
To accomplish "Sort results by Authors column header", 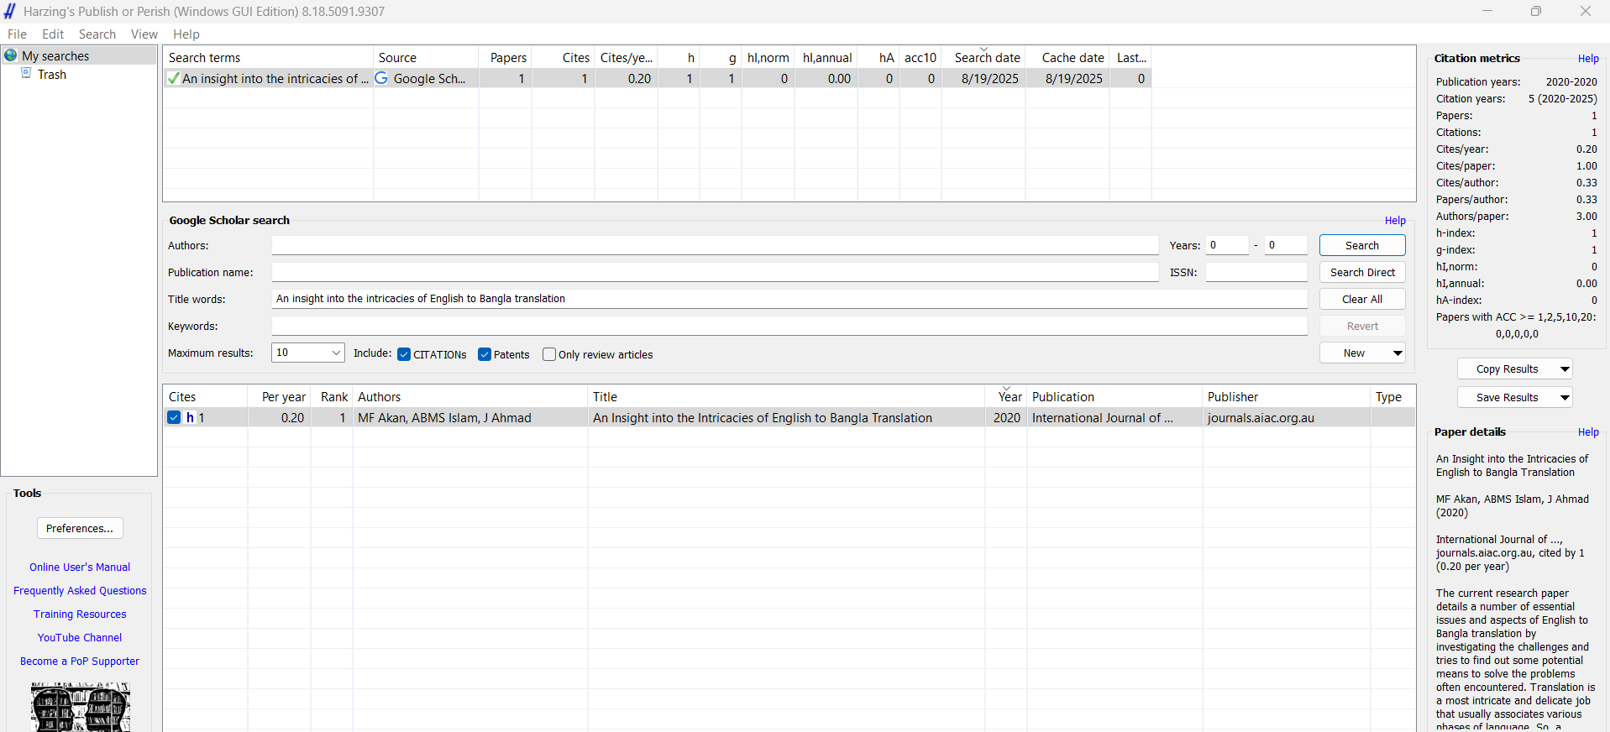I will (470, 397).
